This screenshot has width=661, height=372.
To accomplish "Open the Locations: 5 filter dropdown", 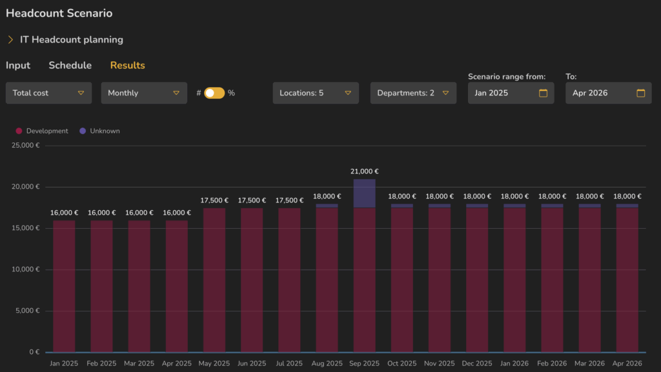I will pyautogui.click(x=316, y=93).
